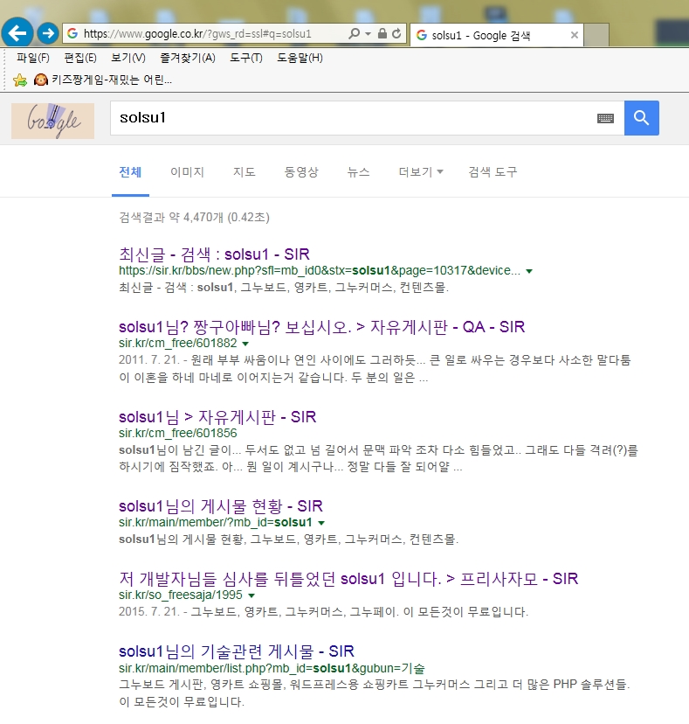The height and width of the screenshot is (724, 689).
Task: Open the 즐겨찾기(A) menu
Action: point(187,58)
